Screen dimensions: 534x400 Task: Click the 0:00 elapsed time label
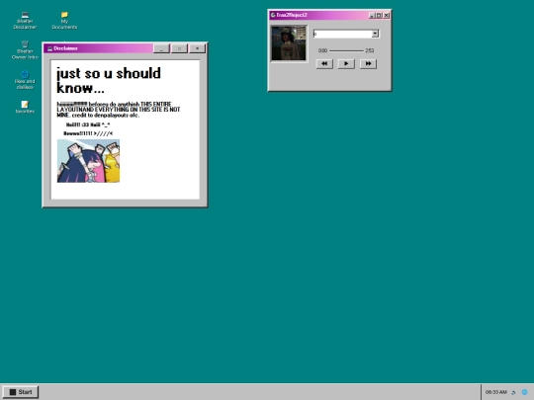[x=322, y=50]
